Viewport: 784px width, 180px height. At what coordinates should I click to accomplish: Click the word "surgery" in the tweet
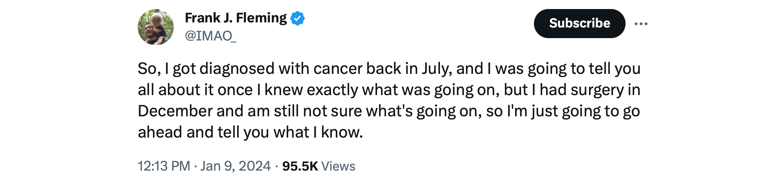tap(597, 90)
